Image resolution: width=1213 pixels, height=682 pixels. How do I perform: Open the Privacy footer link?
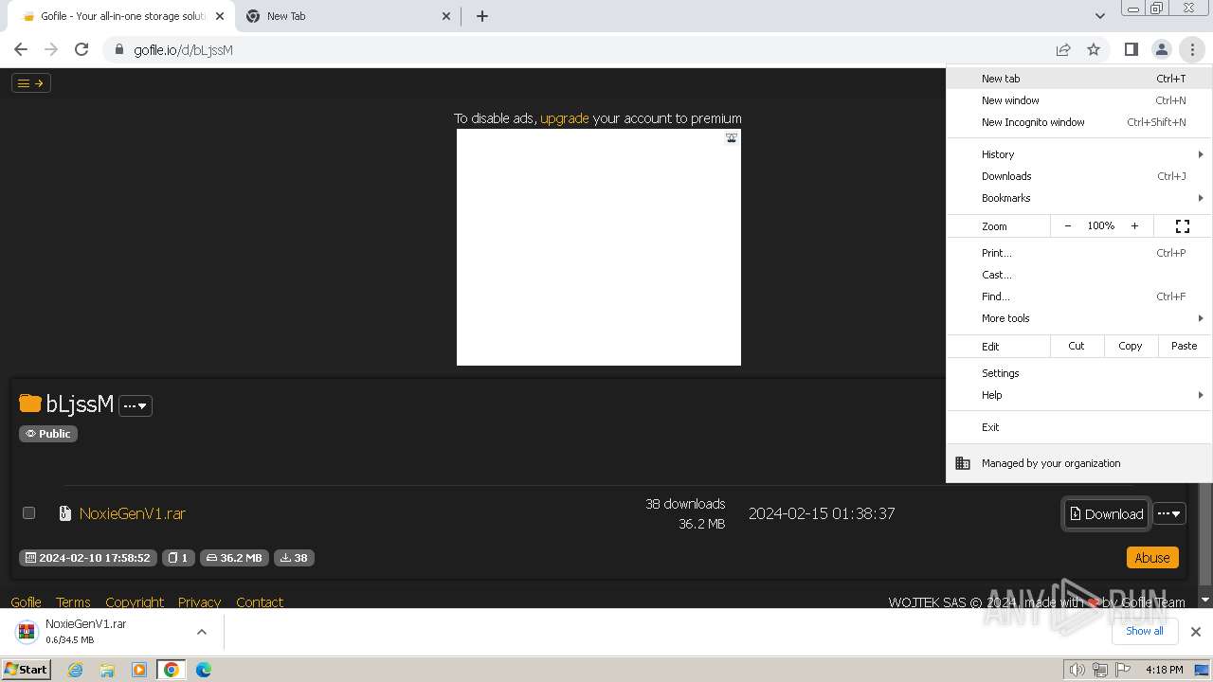point(199,601)
